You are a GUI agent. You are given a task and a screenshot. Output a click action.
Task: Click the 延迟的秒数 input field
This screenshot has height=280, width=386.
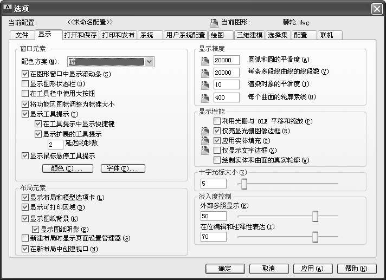[55, 145]
